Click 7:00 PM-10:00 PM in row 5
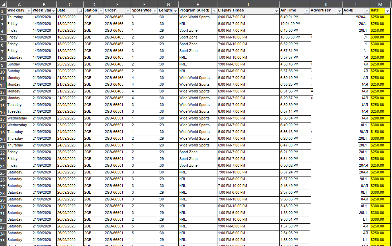The image size is (392, 246). click(233, 37)
